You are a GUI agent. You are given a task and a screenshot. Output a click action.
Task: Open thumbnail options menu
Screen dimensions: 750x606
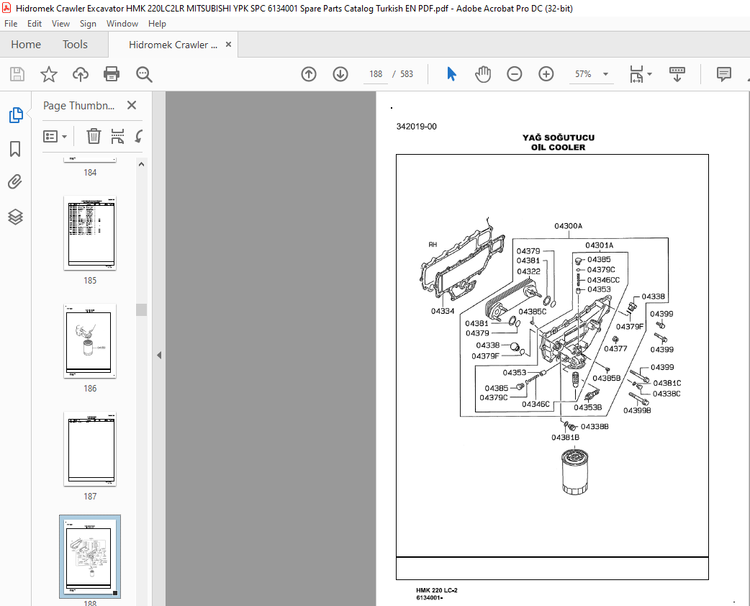point(55,136)
